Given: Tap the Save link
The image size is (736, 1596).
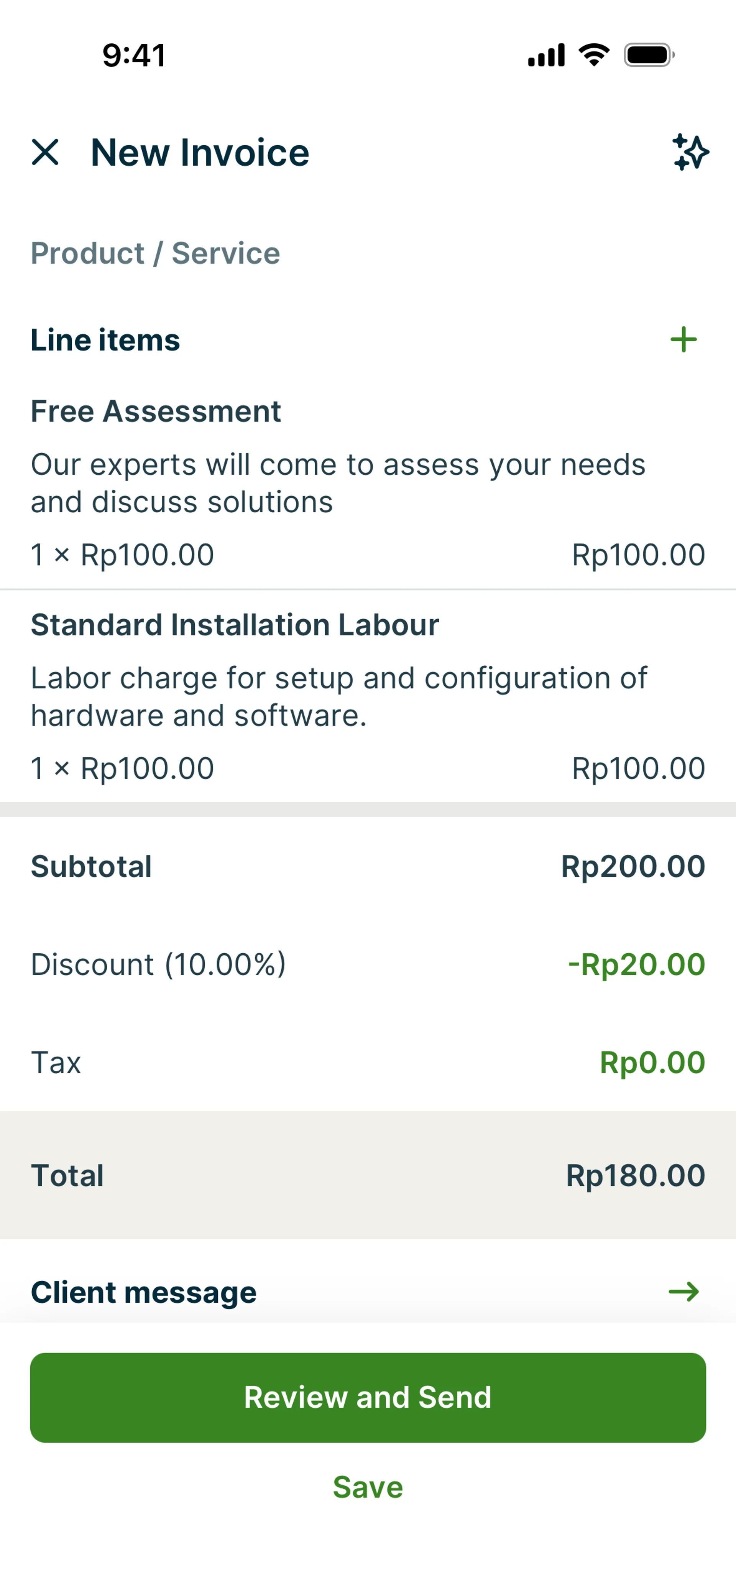Looking at the screenshot, I should coord(368,1487).
